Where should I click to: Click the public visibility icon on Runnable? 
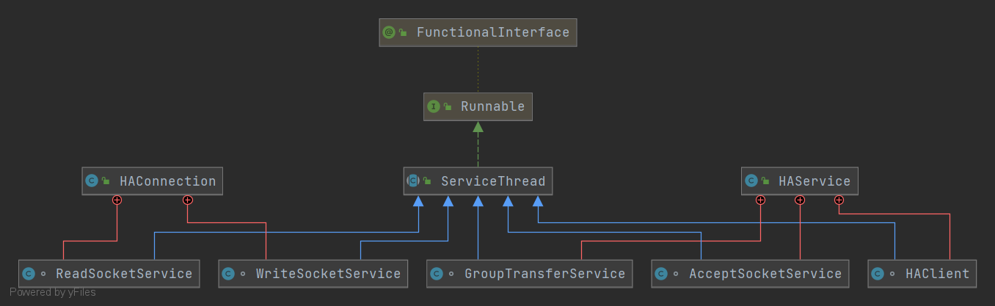pos(448,107)
